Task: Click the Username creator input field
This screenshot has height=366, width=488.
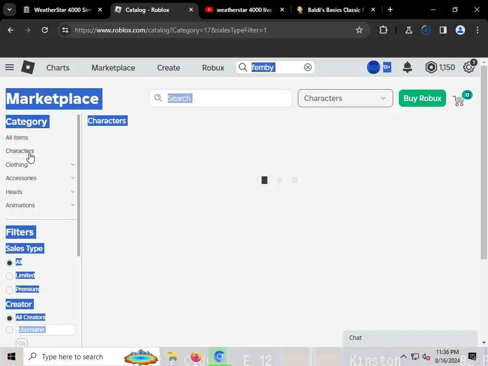Action: click(x=45, y=330)
